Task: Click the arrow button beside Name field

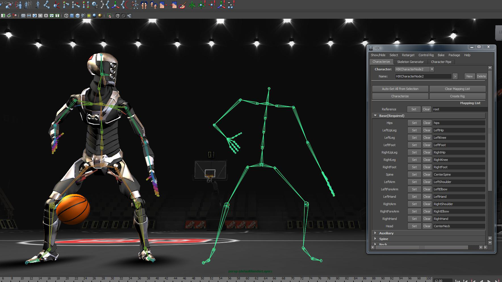Action: (x=455, y=76)
